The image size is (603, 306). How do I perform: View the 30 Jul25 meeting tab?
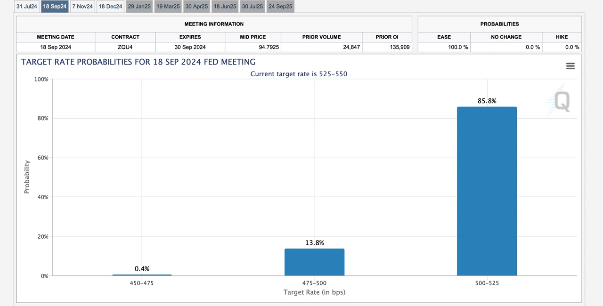(252, 6)
